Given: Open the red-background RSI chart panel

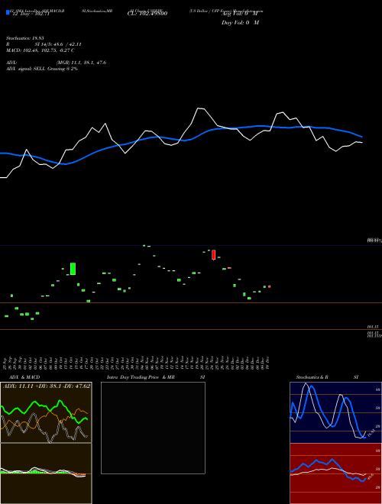Looking at the screenshot, I should 335,473.
